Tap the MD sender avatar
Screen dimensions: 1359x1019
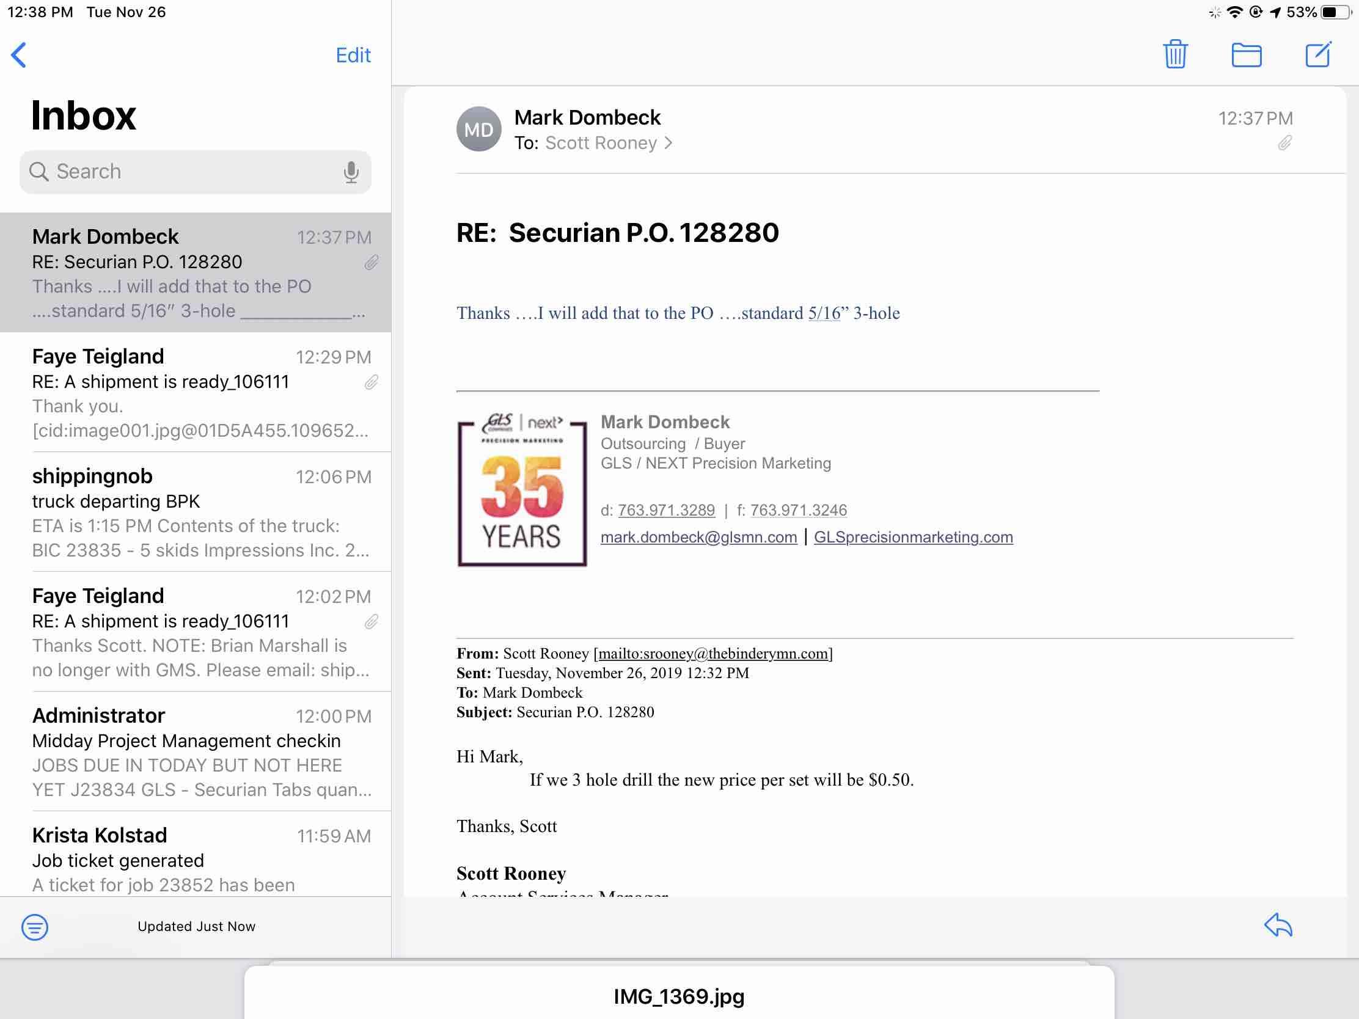tap(478, 130)
